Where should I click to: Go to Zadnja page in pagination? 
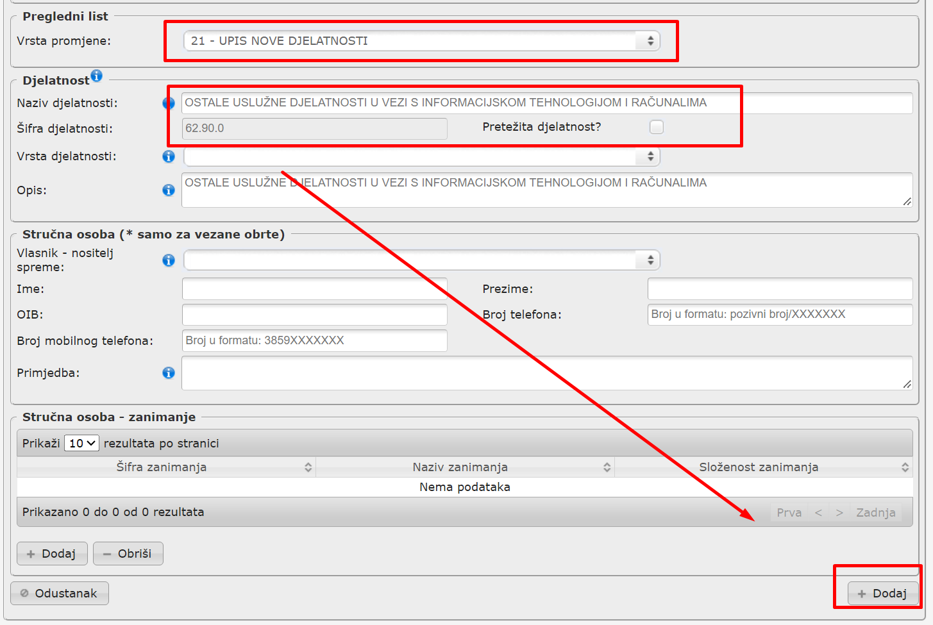(x=875, y=513)
